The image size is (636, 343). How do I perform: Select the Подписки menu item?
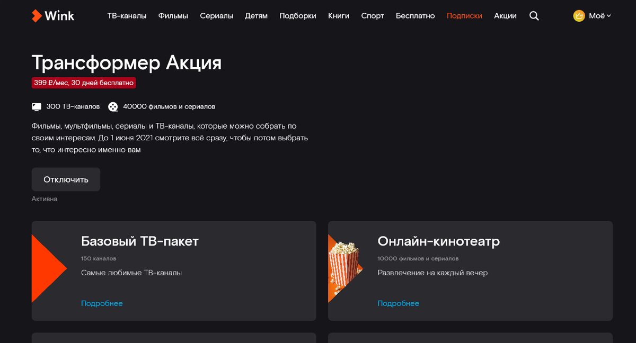(x=464, y=16)
